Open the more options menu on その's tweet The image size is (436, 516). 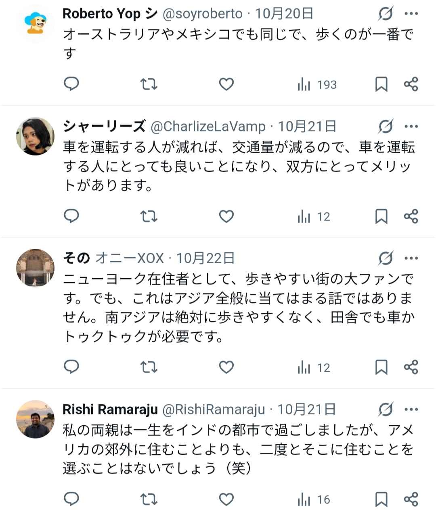point(411,257)
